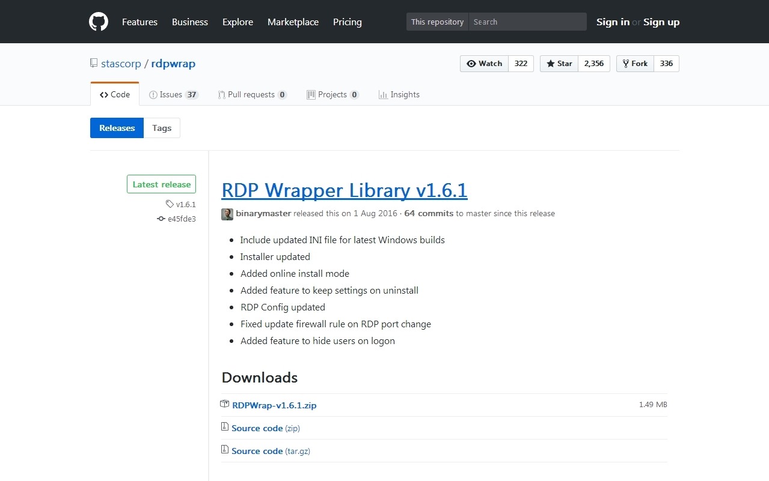Click binarymaster's avatar thumbnail
The image size is (769, 481).
click(x=227, y=214)
